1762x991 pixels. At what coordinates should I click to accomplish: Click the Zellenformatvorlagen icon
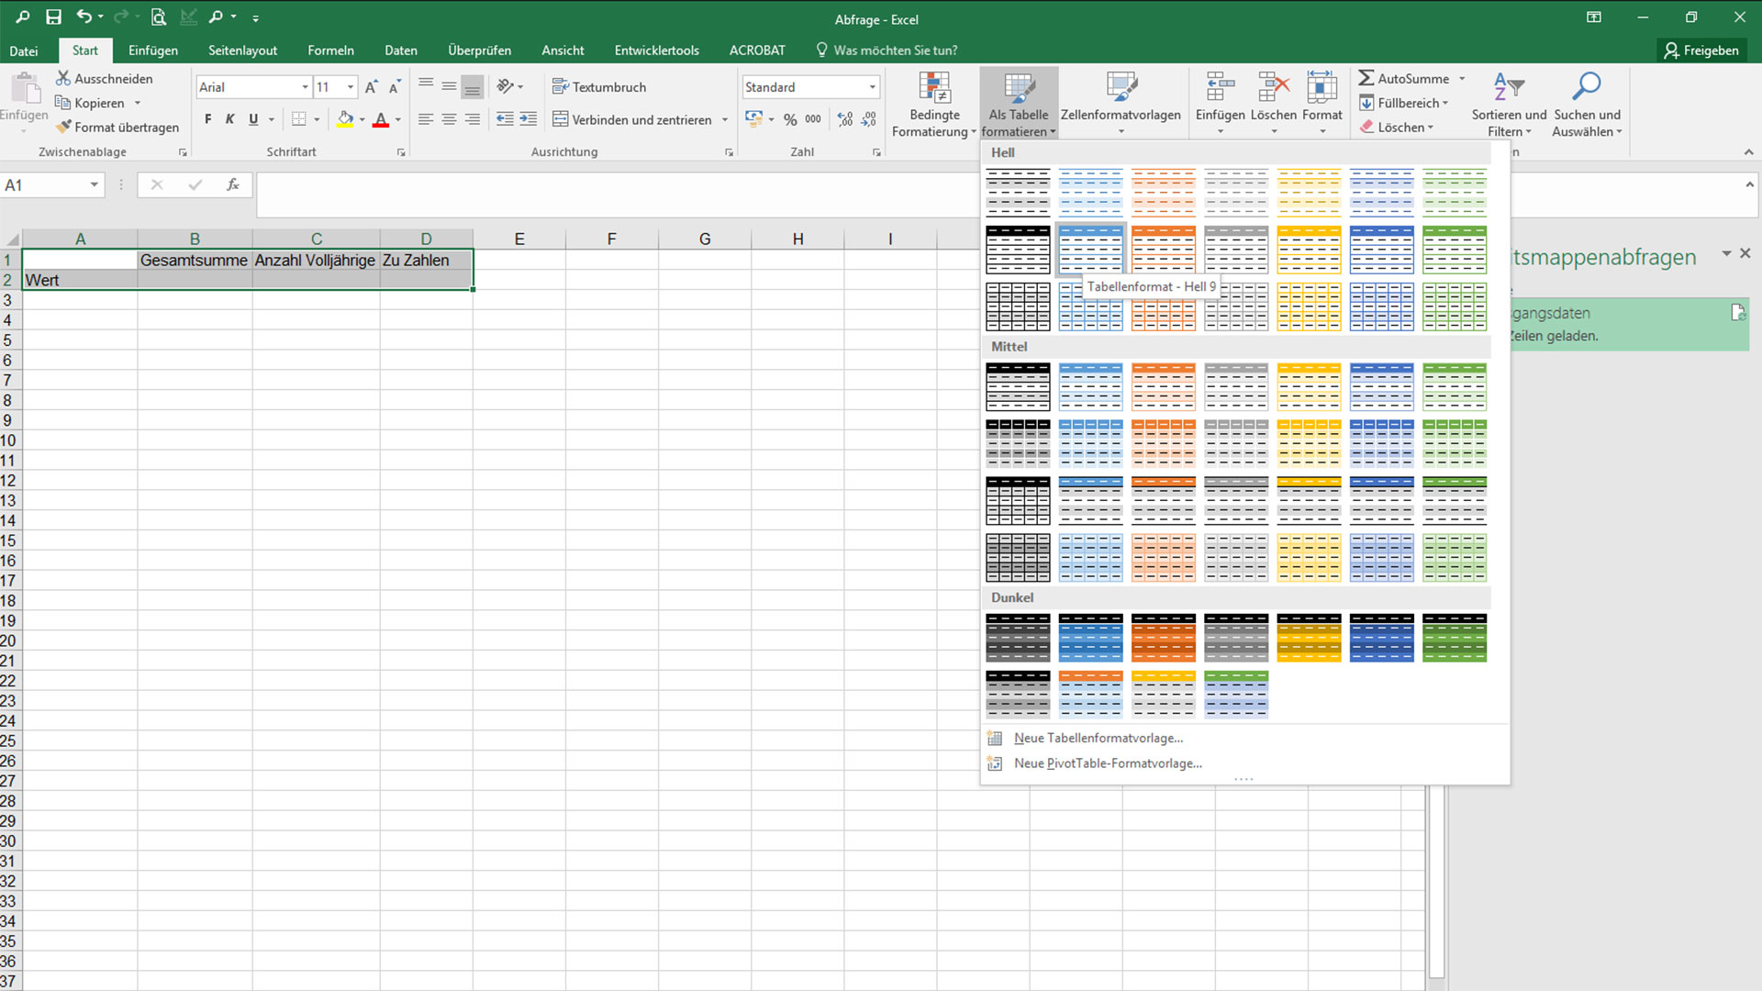(x=1121, y=103)
